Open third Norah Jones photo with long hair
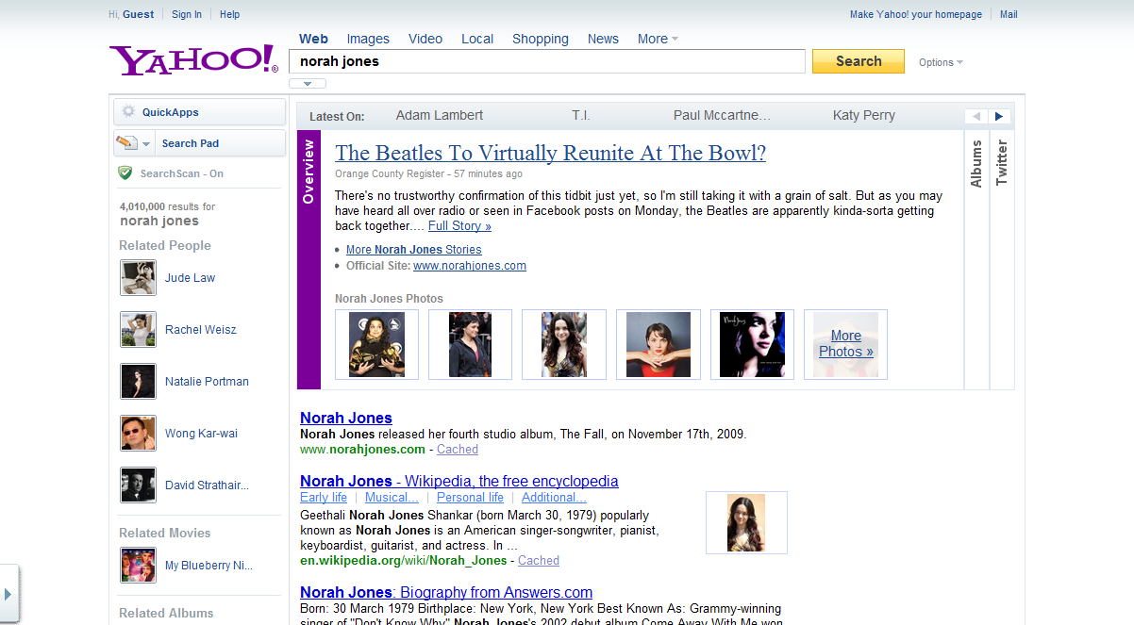This screenshot has width=1134, height=625. [x=564, y=345]
